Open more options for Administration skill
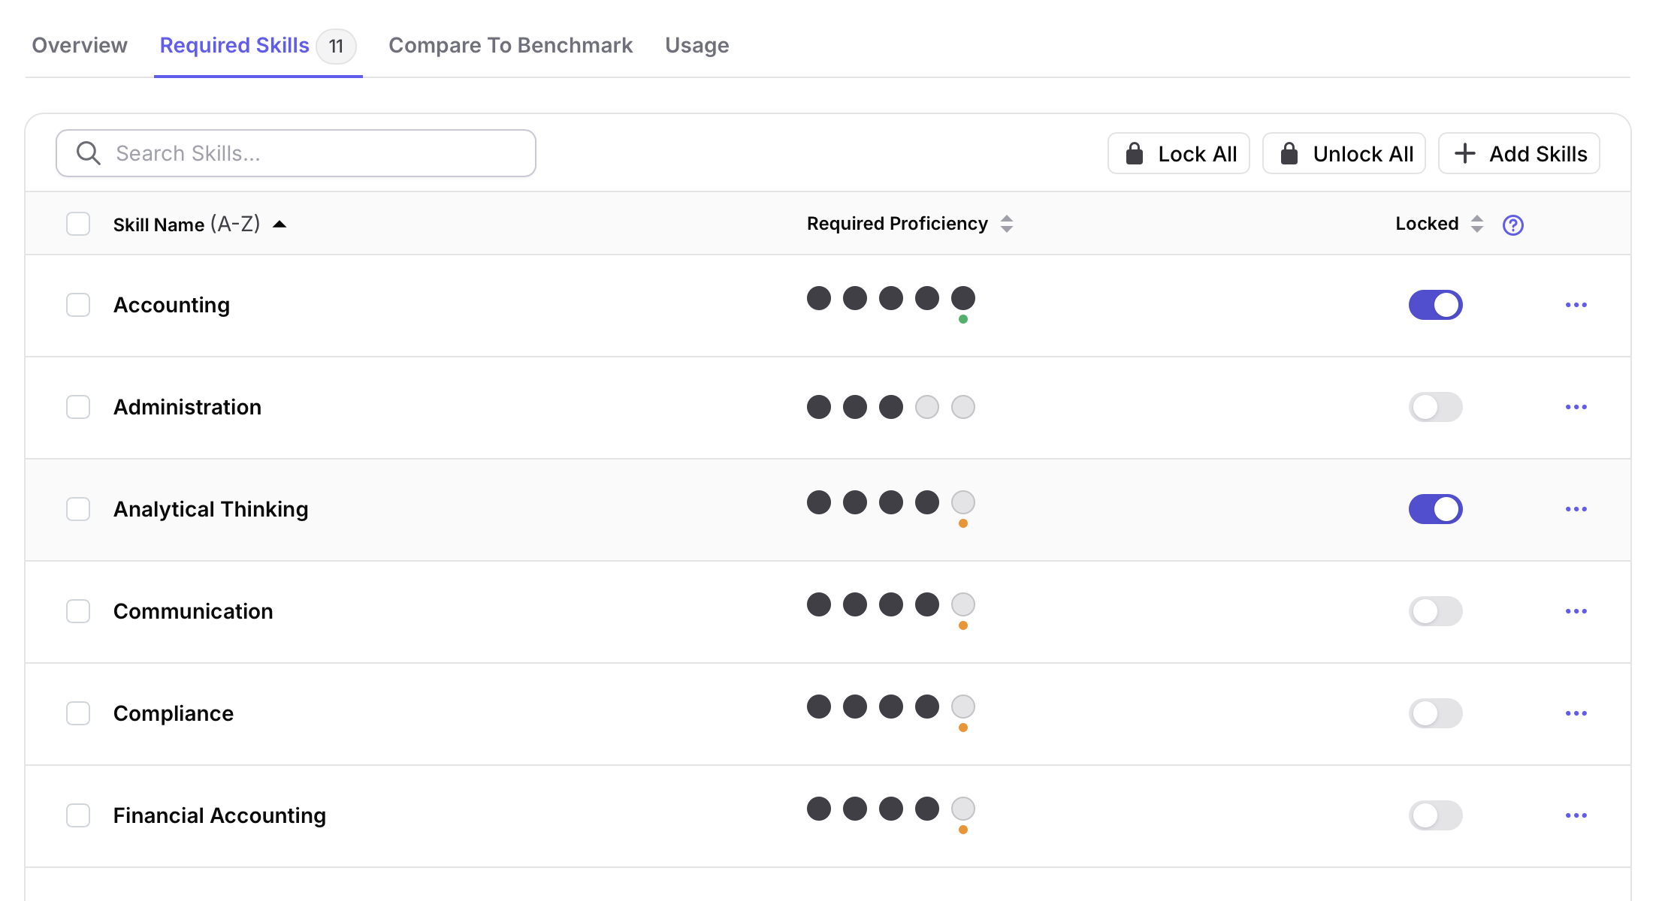The height and width of the screenshot is (901, 1662). [1576, 407]
